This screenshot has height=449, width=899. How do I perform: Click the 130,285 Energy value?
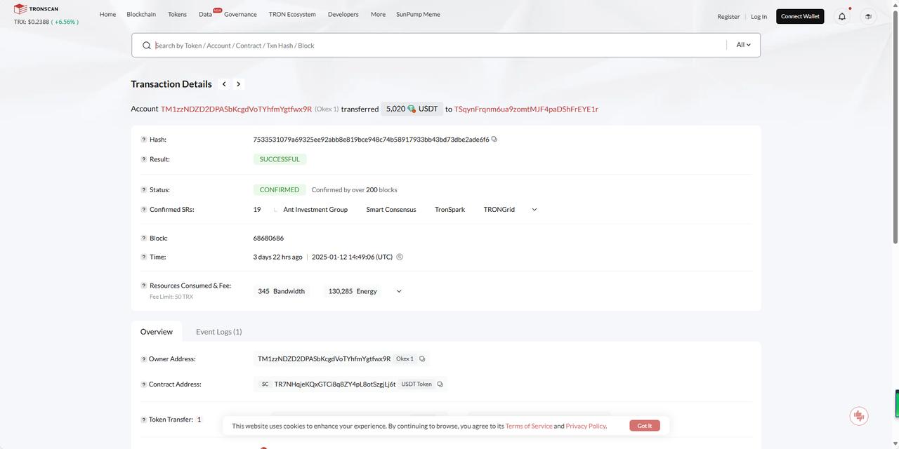353,291
